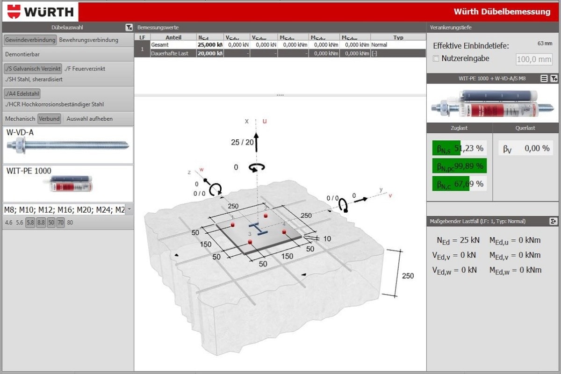The width and height of the screenshot is (561, 374).
Task: Toggle steel grade 80
Action: click(70, 223)
